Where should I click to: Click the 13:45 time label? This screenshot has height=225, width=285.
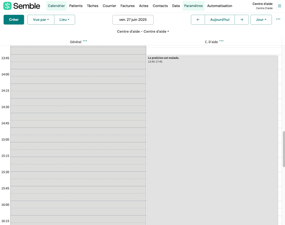(x=5, y=58)
